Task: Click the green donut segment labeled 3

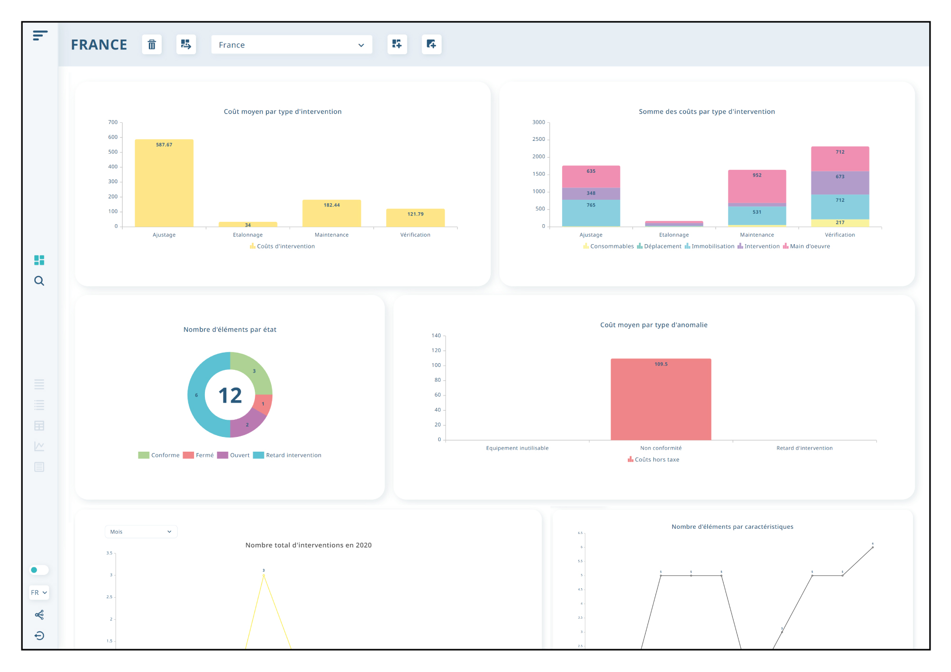Action: 255,372
